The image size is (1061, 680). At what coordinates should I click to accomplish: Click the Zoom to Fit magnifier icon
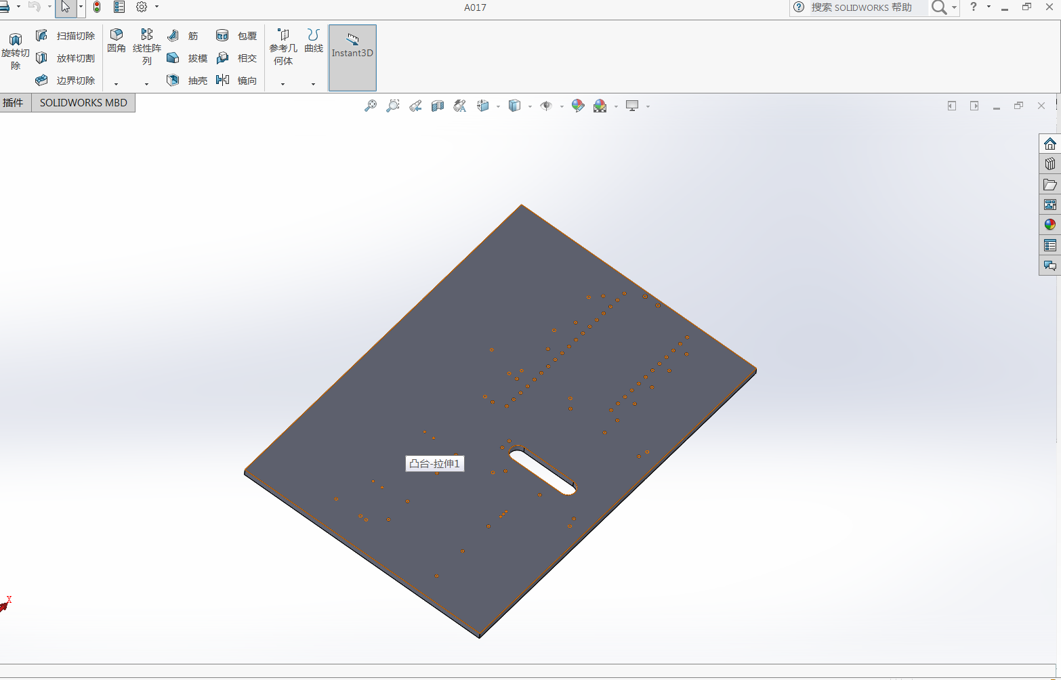pyautogui.click(x=371, y=106)
